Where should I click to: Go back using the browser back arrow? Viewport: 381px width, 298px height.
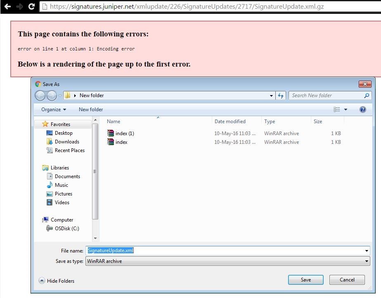[7, 7]
